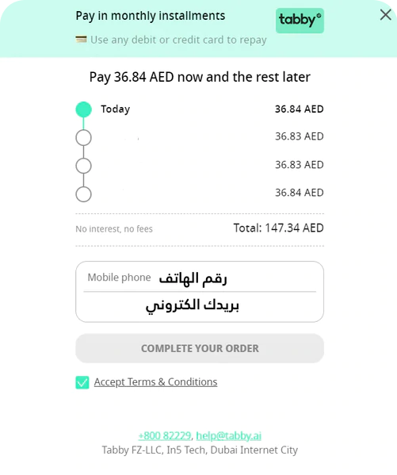
Task: Select the last installment circle
Action: 83,194
